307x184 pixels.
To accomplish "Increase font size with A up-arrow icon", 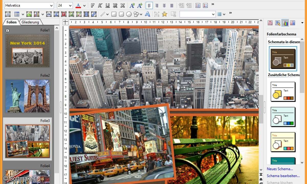I will (x=132, y=5).
